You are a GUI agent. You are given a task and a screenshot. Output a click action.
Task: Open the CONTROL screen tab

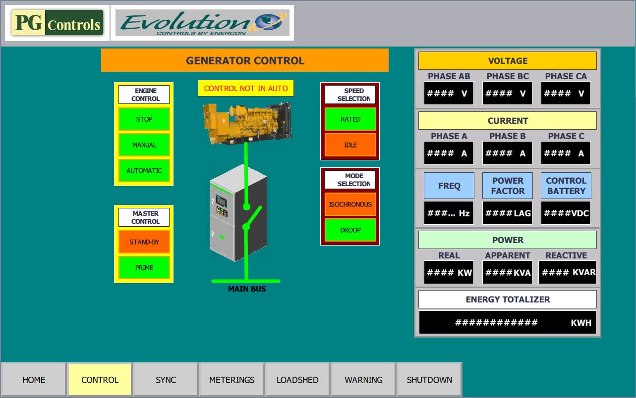[x=100, y=380]
